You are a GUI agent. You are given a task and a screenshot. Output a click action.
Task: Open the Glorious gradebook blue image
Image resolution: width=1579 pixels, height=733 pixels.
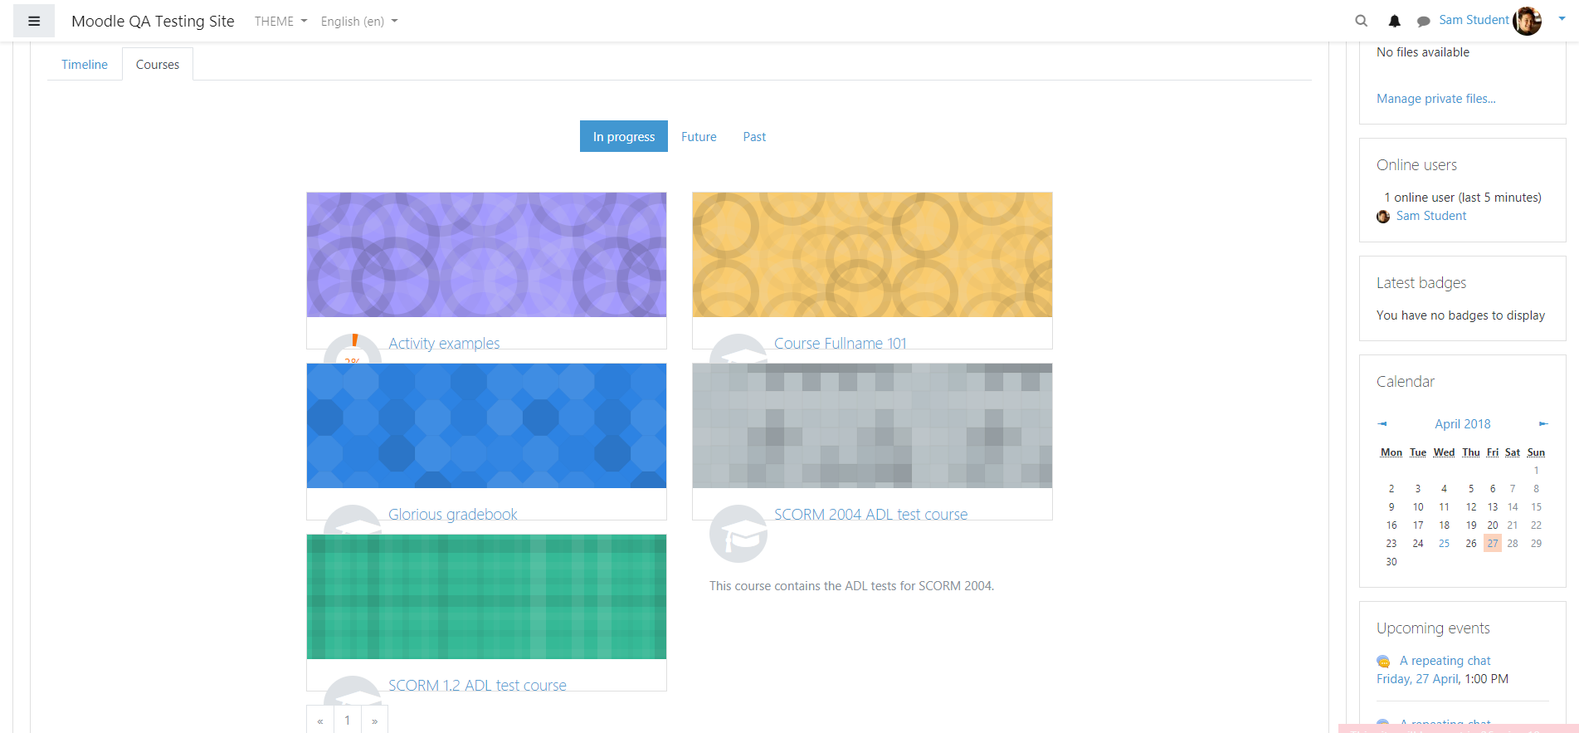(486, 425)
